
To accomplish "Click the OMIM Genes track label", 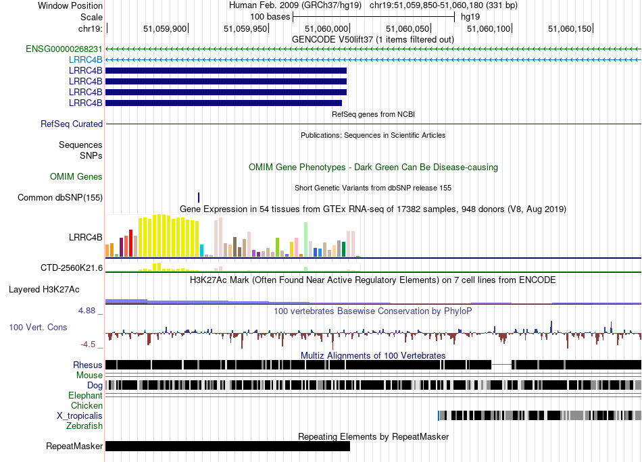I will (76, 177).
